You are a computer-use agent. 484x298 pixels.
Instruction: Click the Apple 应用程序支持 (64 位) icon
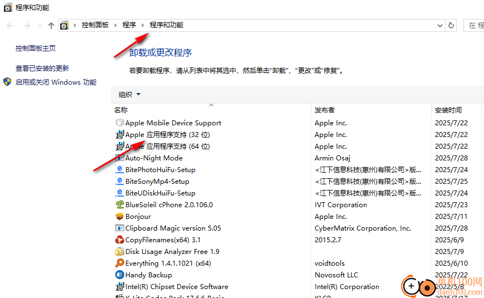click(x=120, y=146)
